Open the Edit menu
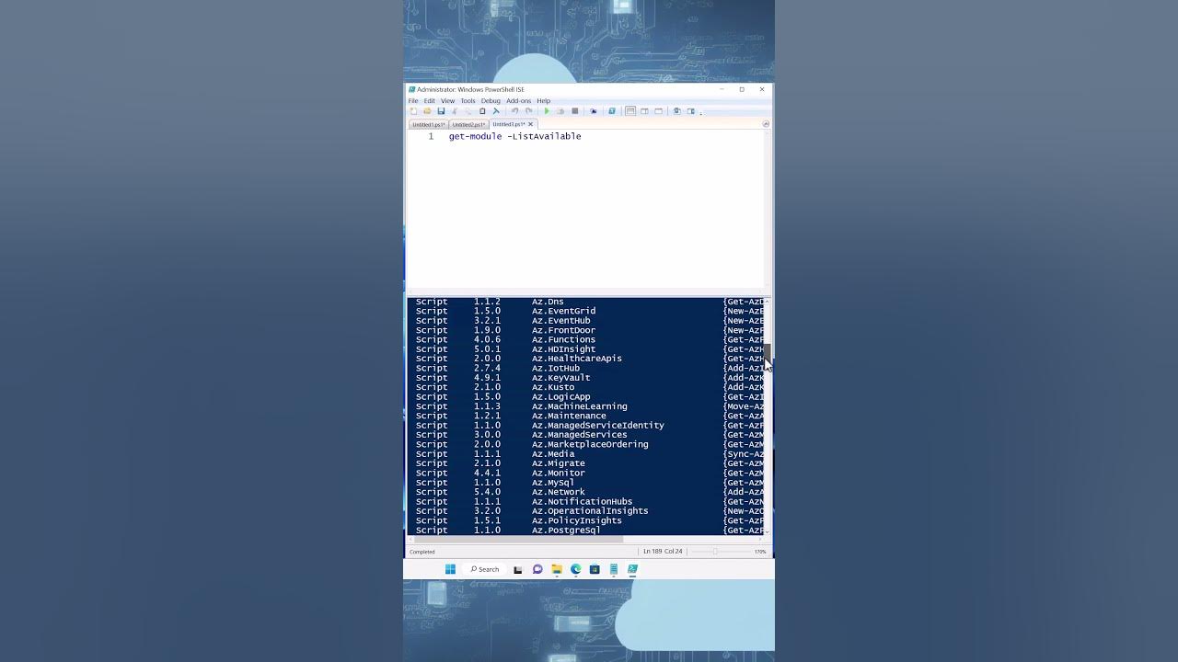 click(x=430, y=101)
